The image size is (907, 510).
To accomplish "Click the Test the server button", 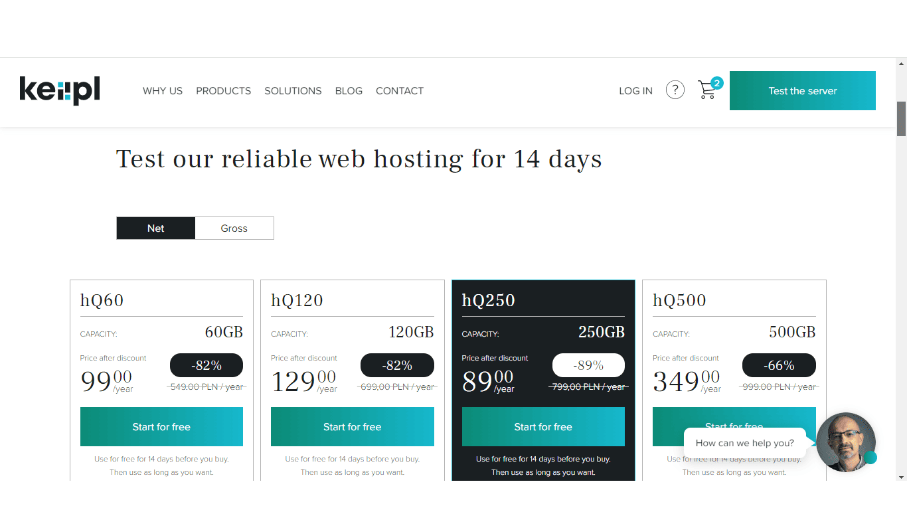I will coord(803,90).
